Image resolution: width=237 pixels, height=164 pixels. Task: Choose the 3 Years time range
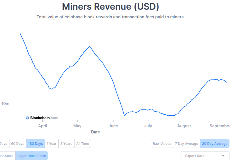pos(66,143)
